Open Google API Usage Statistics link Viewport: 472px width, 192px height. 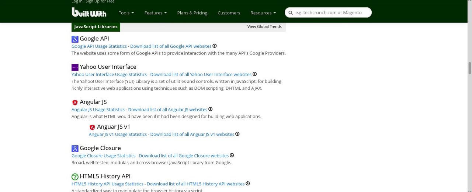pos(99,46)
